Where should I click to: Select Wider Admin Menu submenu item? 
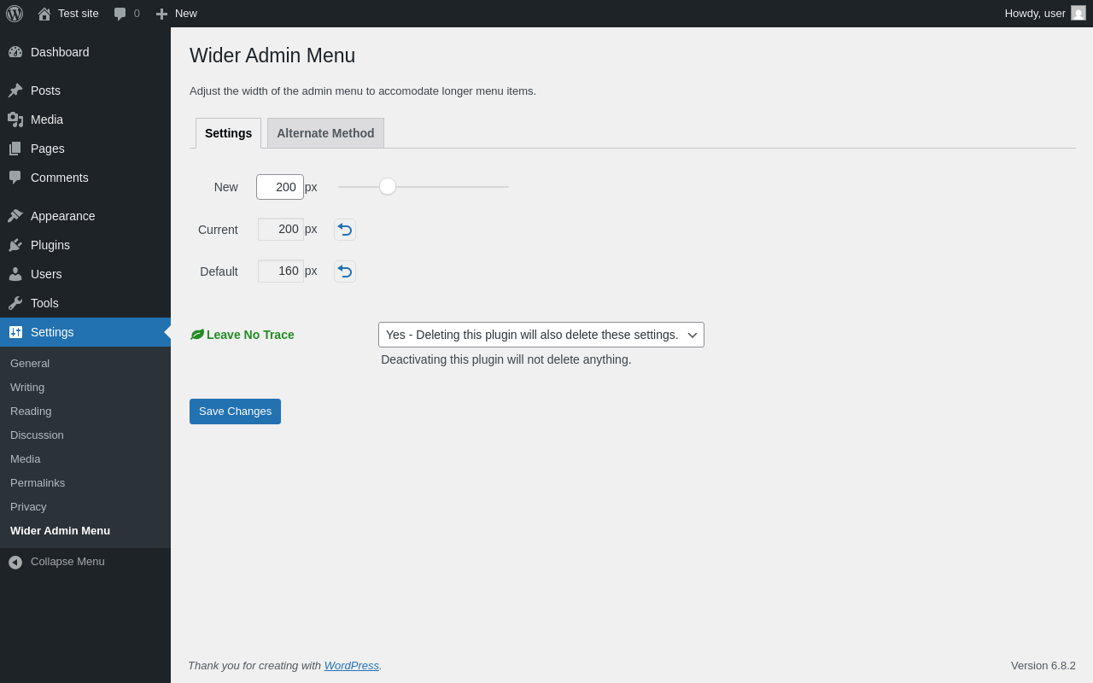(60, 530)
